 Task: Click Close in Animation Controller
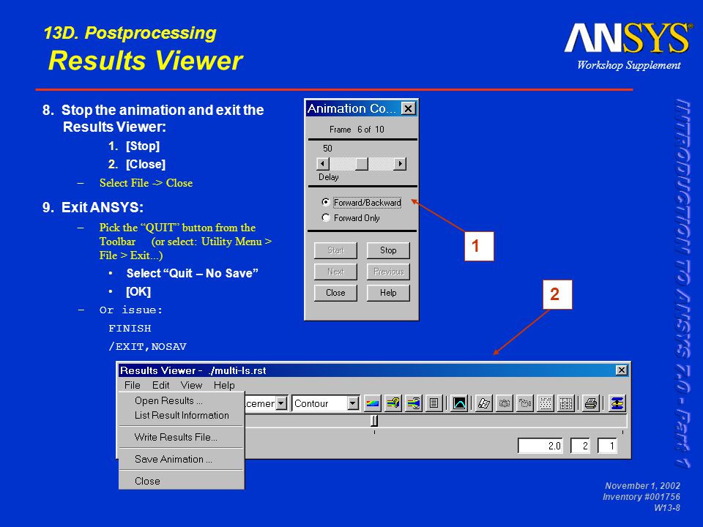[x=335, y=293]
